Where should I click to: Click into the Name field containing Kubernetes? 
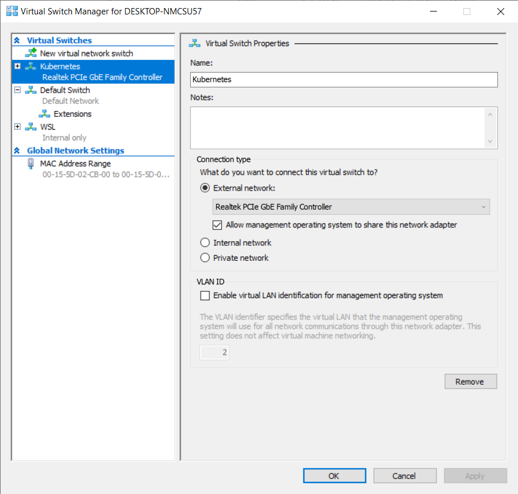click(344, 79)
